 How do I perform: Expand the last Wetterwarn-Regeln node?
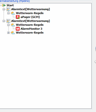coord(8,33)
